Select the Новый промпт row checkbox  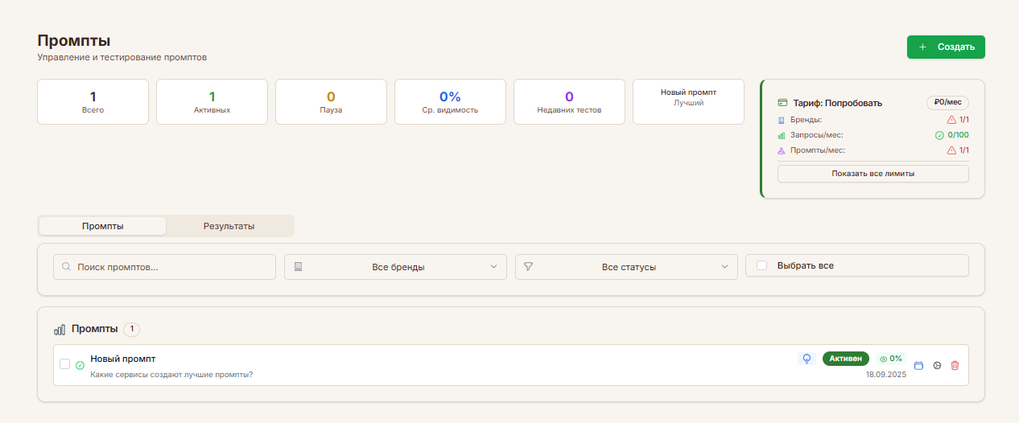pos(65,363)
